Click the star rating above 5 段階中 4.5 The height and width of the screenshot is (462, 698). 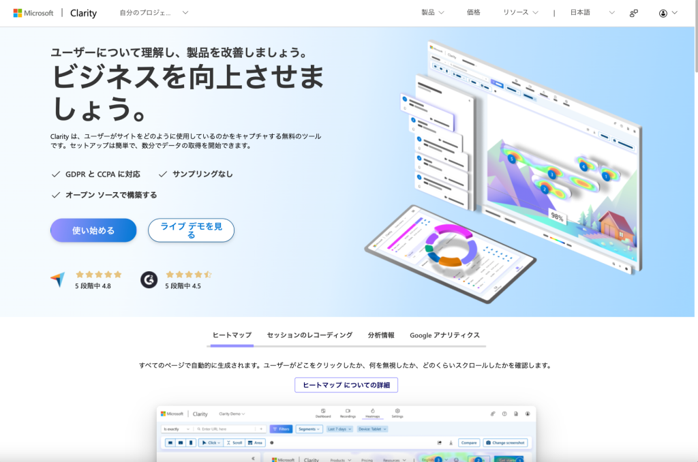(x=189, y=274)
